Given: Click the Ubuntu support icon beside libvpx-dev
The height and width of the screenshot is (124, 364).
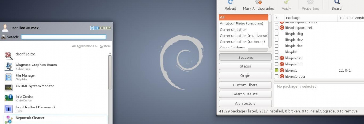Looking at the screenshot, I should [282, 58].
